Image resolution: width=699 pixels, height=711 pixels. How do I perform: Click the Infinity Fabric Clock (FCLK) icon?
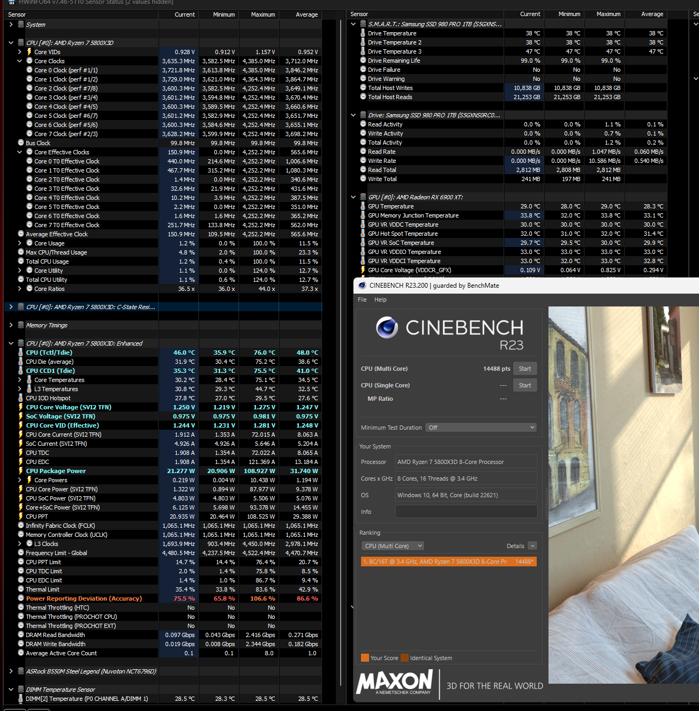[21, 526]
